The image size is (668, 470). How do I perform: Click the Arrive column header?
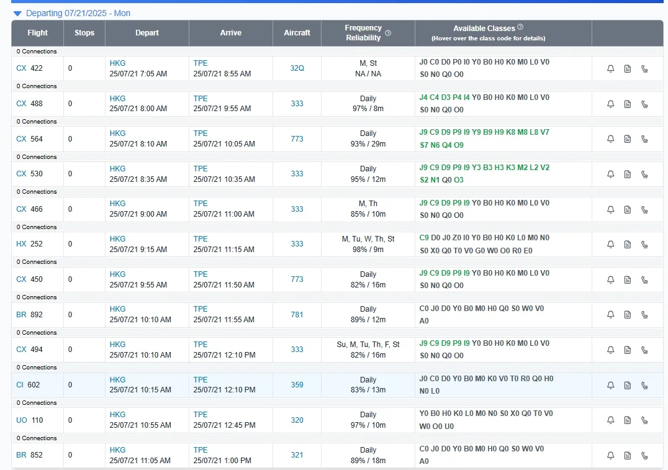click(231, 33)
